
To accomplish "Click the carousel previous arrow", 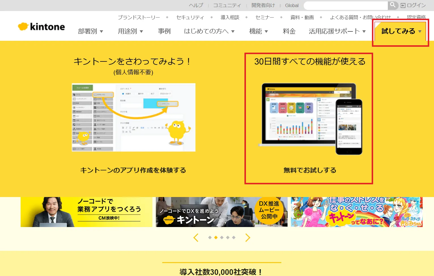I will (196, 238).
